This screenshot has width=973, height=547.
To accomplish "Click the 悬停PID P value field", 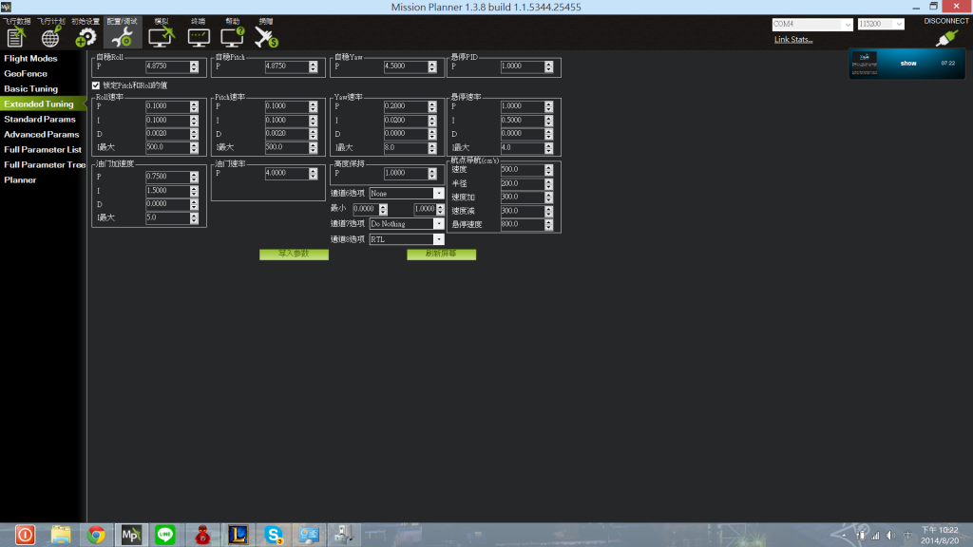I will [523, 66].
